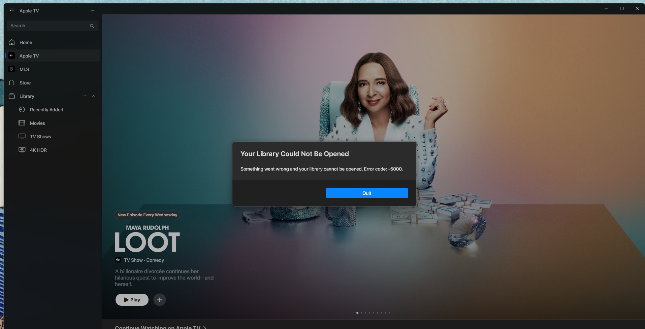Open the TV Shows screen icon
The image size is (645, 329).
[22, 137]
